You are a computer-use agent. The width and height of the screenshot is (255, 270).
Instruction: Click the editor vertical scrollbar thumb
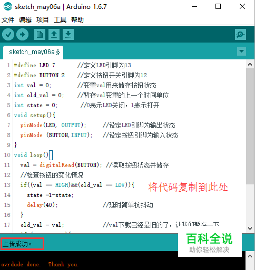tap(250, 126)
